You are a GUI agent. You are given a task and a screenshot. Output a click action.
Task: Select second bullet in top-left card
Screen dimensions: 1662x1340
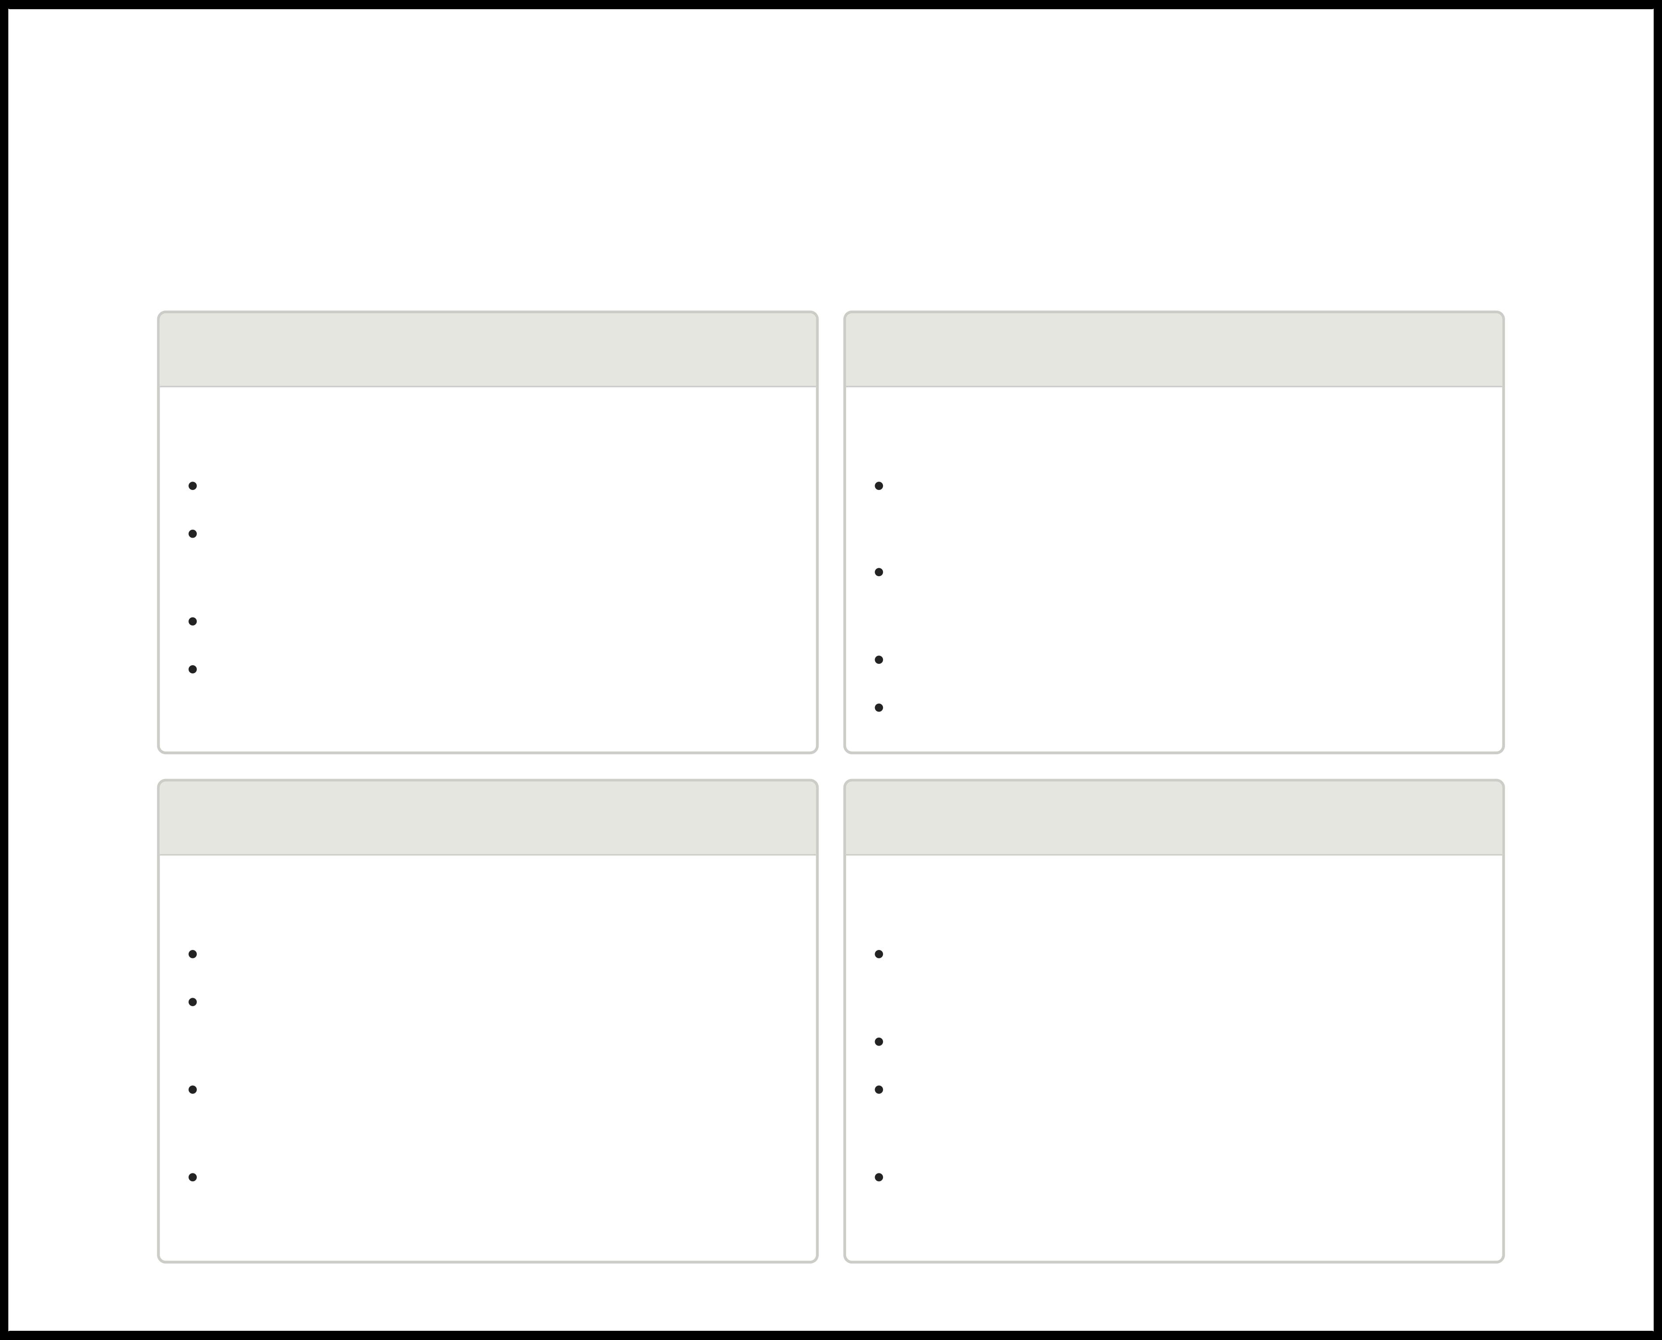pos(193,533)
